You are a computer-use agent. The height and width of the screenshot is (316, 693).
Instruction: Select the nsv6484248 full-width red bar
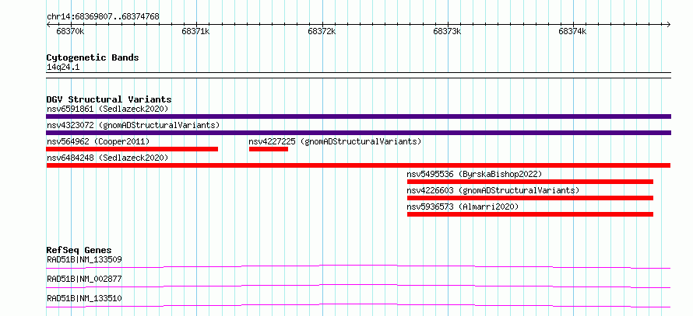coord(358,165)
